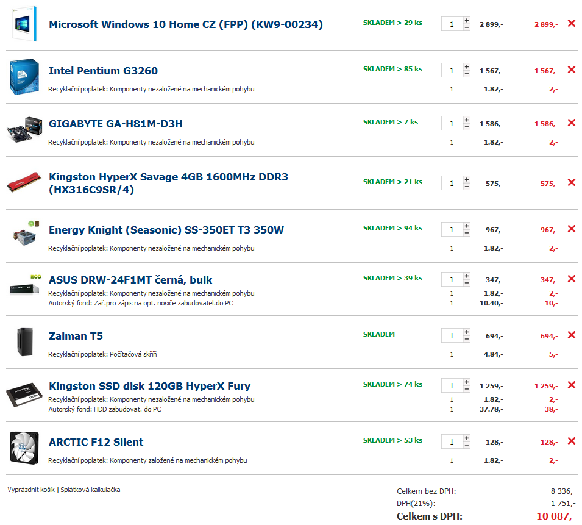Screen dimensions: 582x525
Task: Select the 'SKLADEM > 29 ks' stock text
Action: coord(392,23)
